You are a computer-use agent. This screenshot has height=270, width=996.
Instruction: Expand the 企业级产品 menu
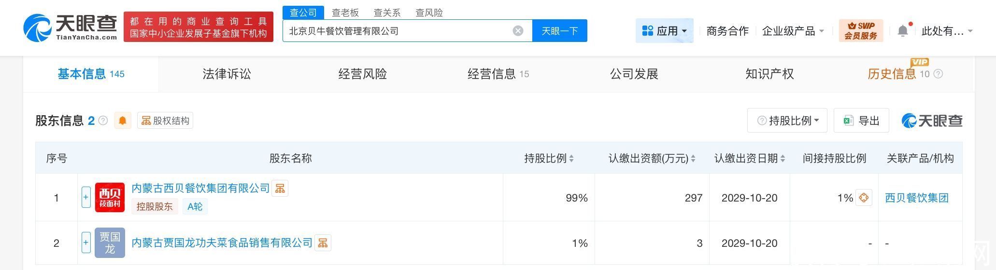pos(793,31)
